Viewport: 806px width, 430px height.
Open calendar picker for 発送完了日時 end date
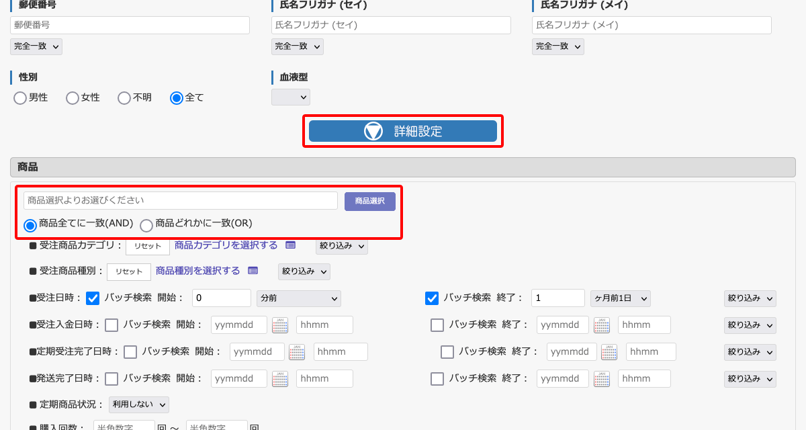pos(602,379)
